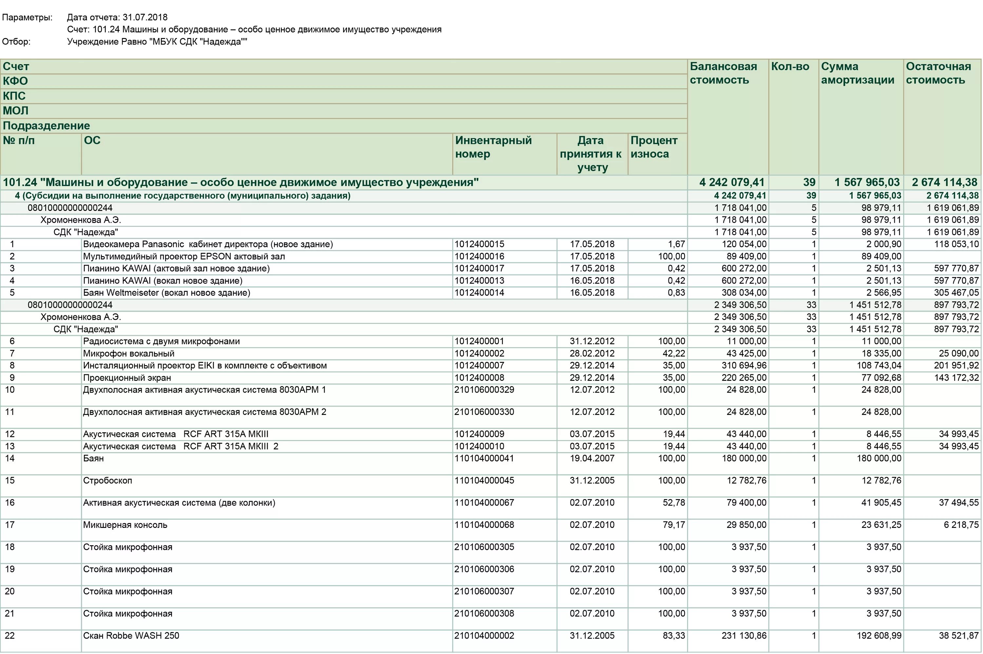Select the 'КПС' header row
983x654 pixels.
pyautogui.click(x=344, y=96)
